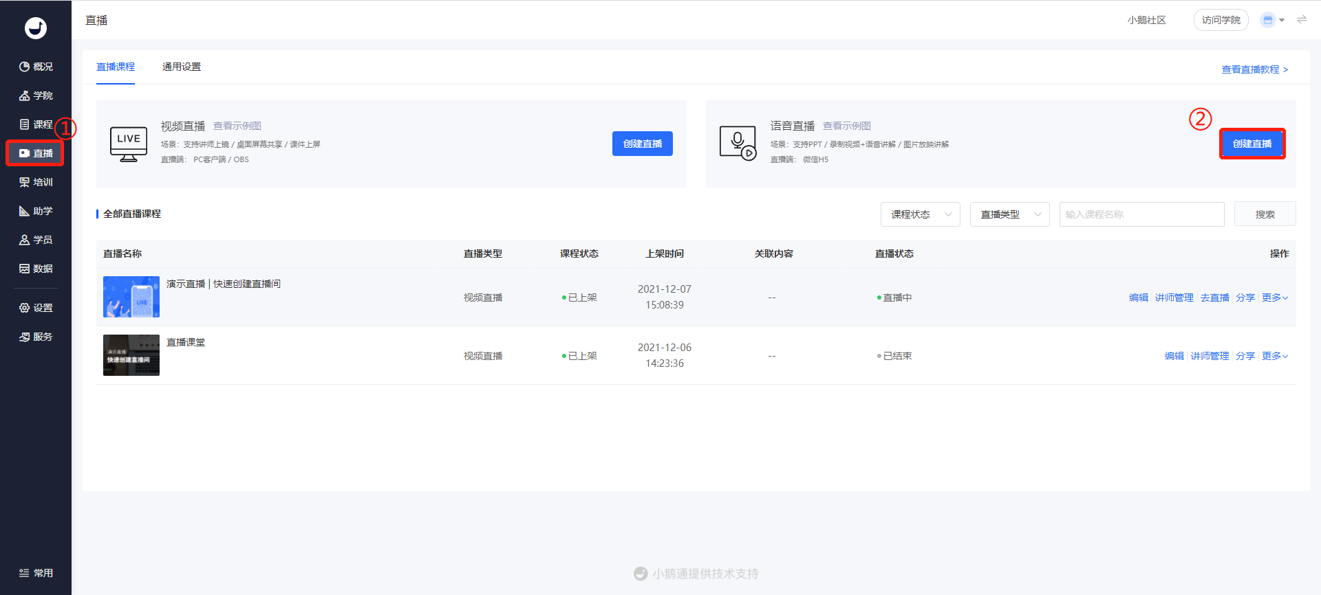Open the 查看直播教程 link

click(1255, 69)
